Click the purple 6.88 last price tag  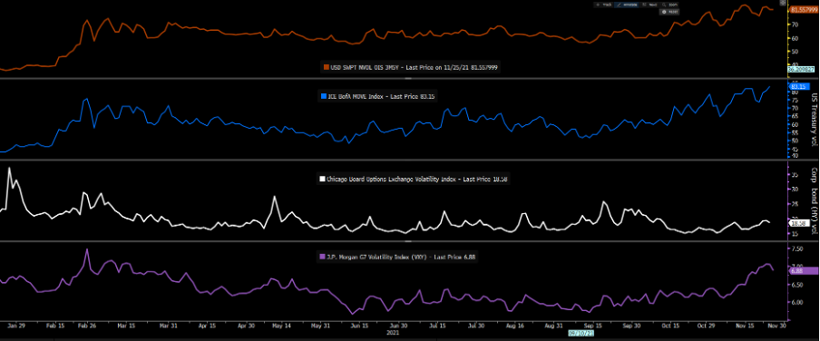pos(803,270)
